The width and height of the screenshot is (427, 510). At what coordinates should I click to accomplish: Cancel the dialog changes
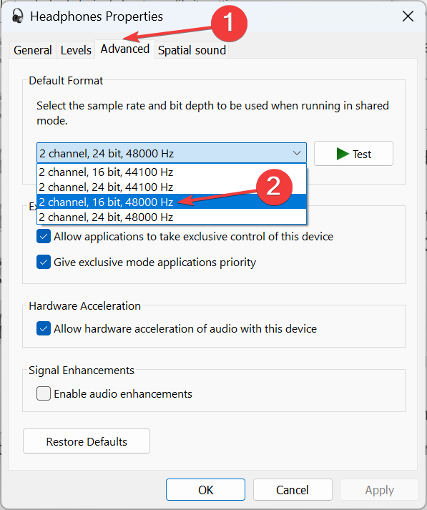click(293, 489)
